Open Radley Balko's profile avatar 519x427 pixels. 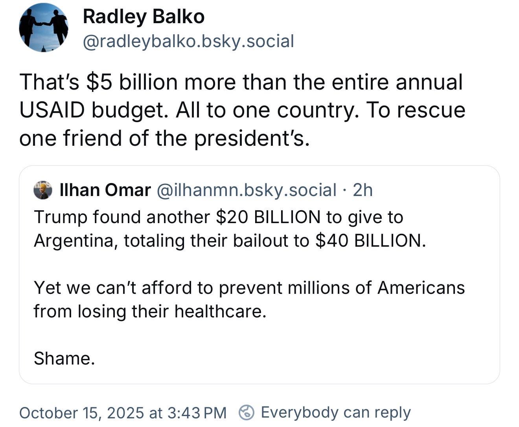click(x=44, y=27)
